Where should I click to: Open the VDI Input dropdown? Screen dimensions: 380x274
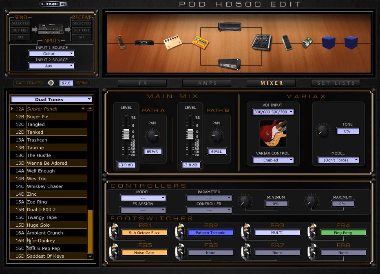(273, 112)
